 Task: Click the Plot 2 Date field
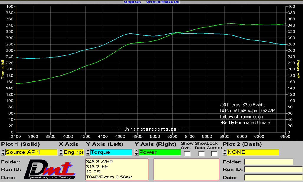pyautogui.click(x=273, y=177)
